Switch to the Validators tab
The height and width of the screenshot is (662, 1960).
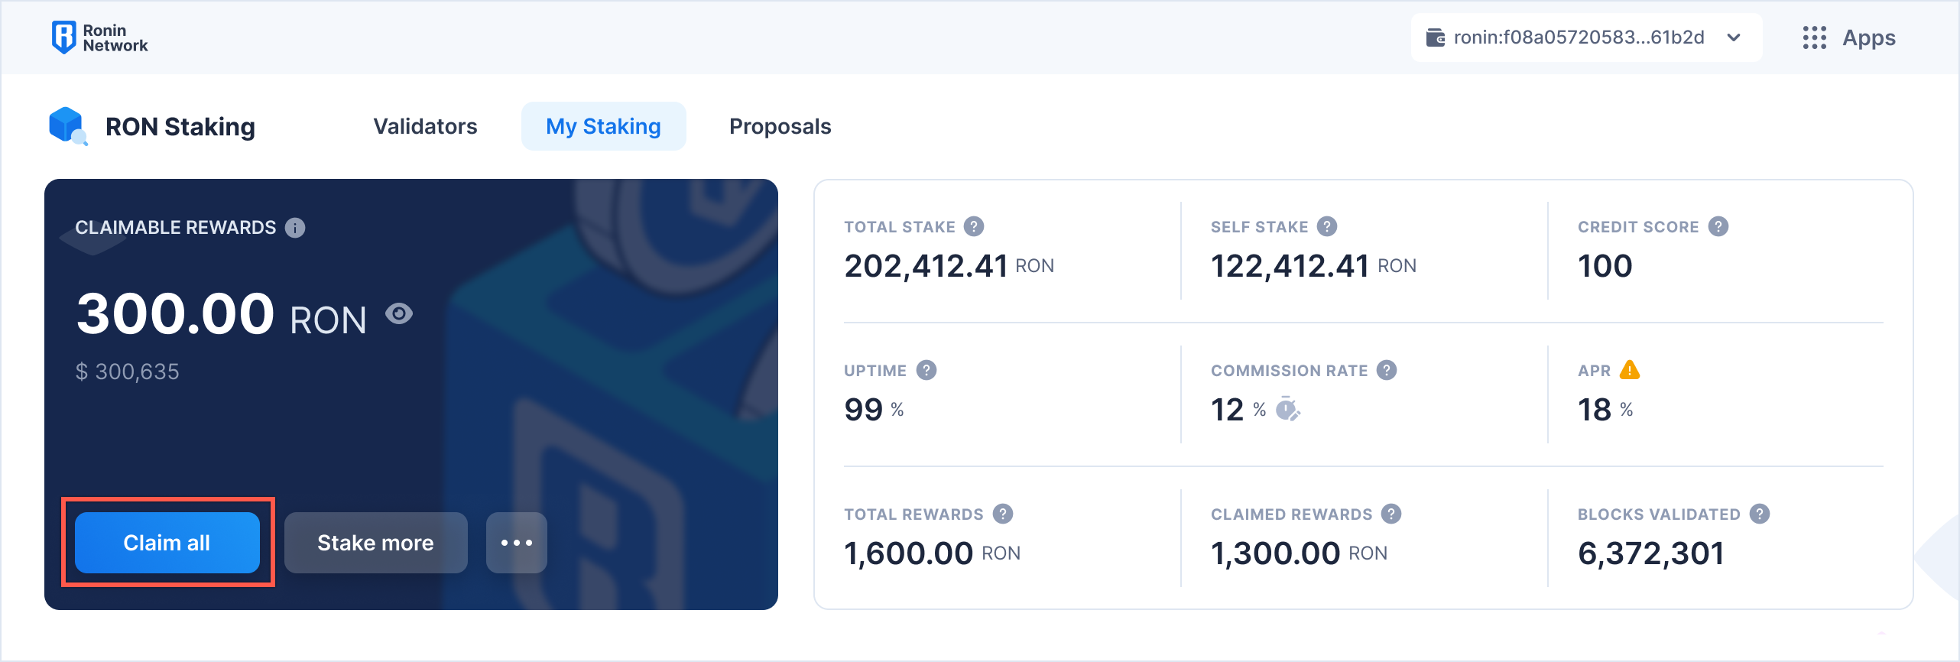pos(425,126)
